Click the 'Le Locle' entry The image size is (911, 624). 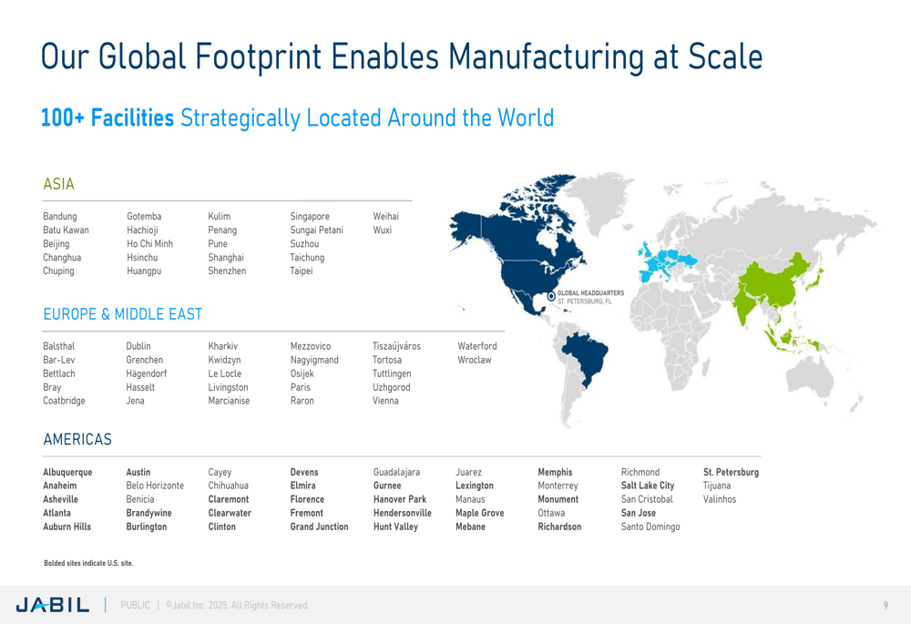pyautogui.click(x=224, y=373)
